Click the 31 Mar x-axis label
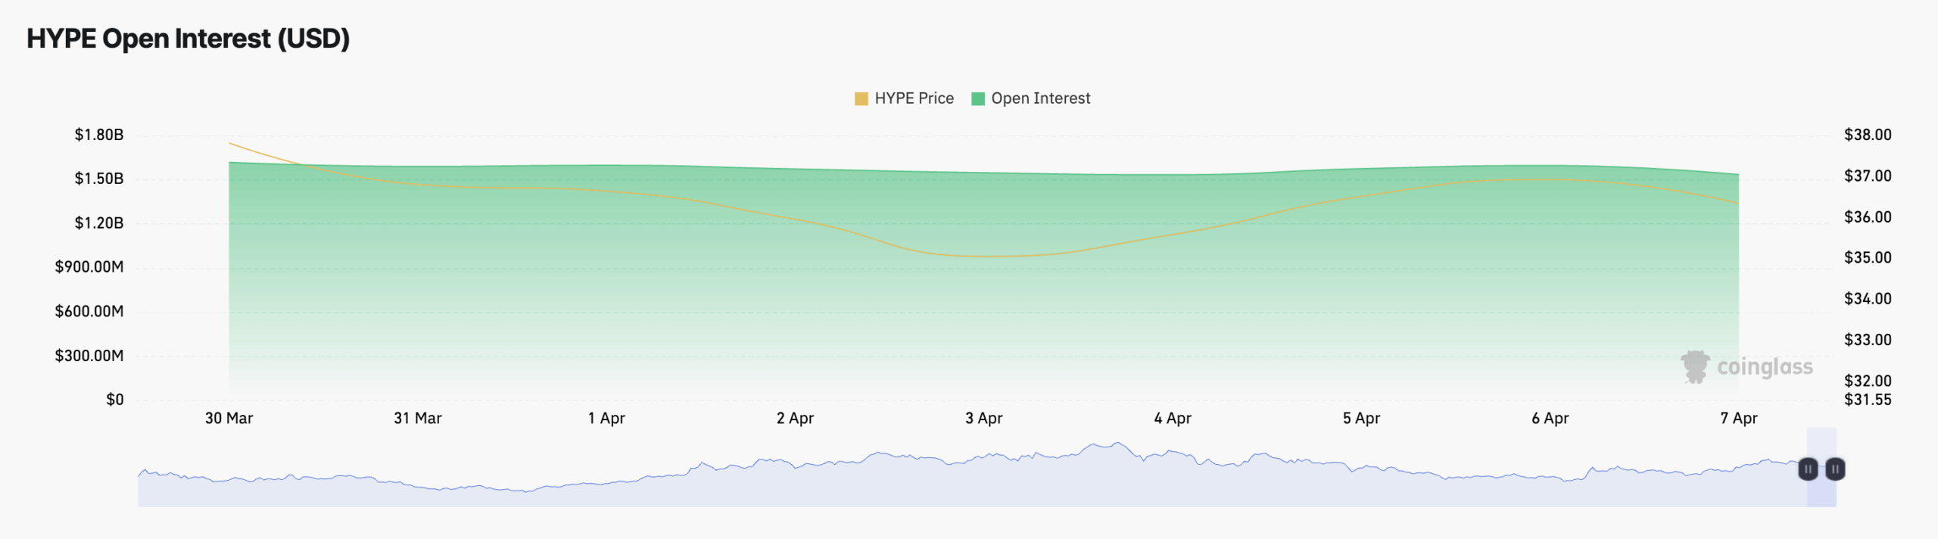Image resolution: width=1938 pixels, height=539 pixels. pyautogui.click(x=418, y=418)
